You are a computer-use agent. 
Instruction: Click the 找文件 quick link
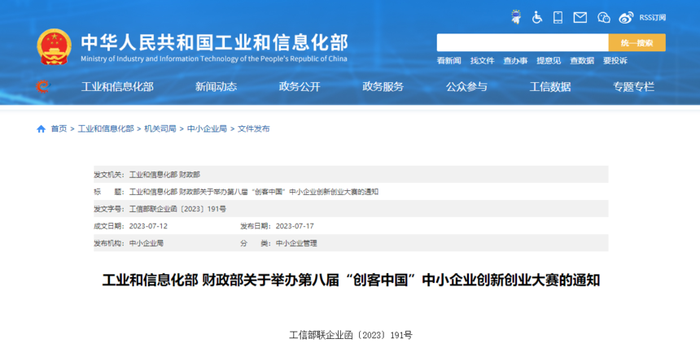pos(482,61)
